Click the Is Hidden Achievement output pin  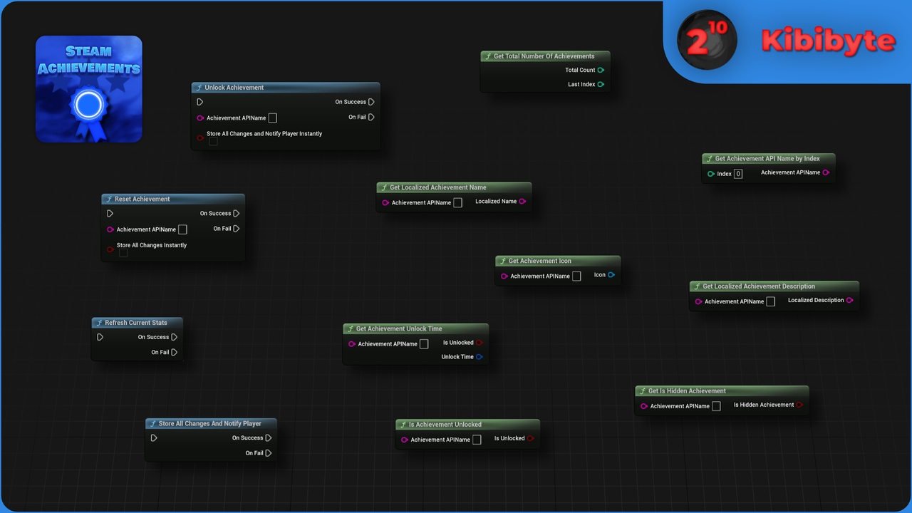799,405
